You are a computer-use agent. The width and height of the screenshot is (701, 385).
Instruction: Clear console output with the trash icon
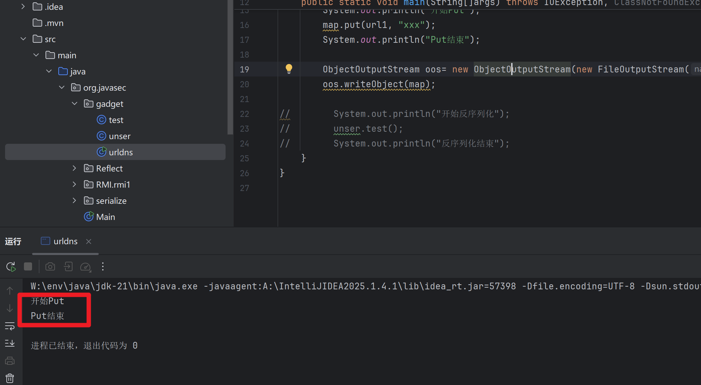tap(10, 378)
